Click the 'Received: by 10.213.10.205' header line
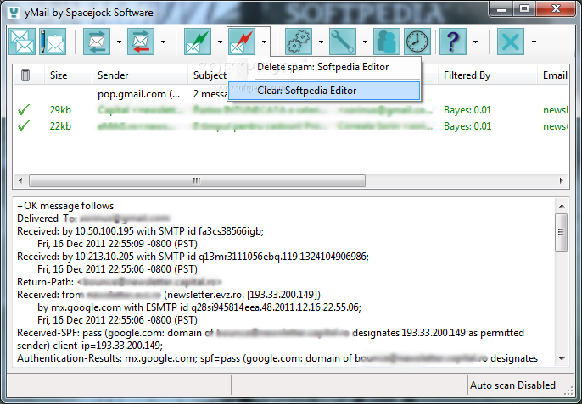Screen dimensions: 582x404 point(193,257)
